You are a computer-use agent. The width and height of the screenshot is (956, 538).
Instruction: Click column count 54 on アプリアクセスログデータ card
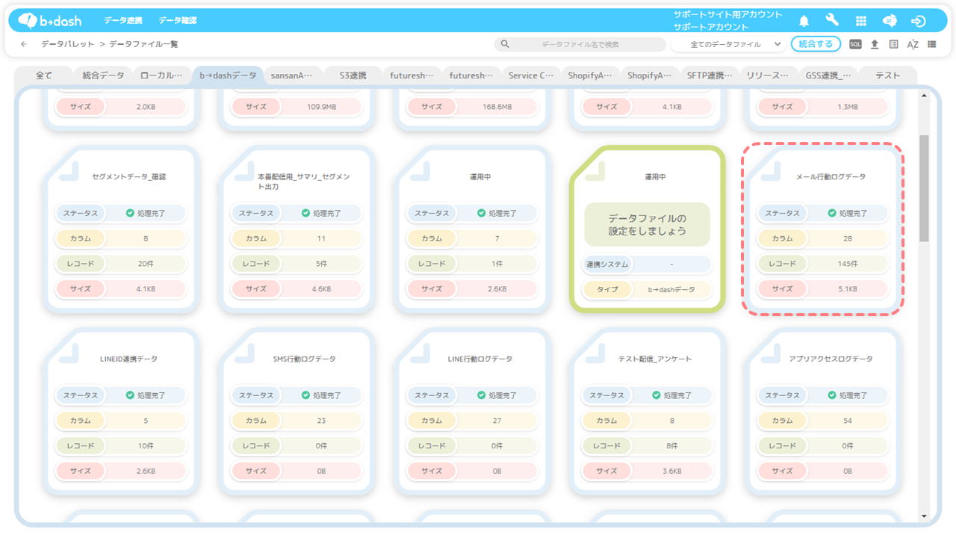(x=847, y=421)
